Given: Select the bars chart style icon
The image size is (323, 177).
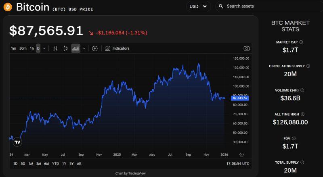Looking at the screenshot, I should click(55, 48).
